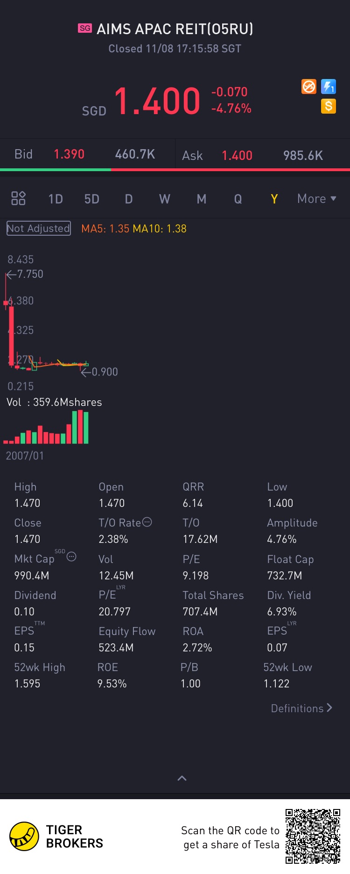Tap the blue lightning bolt badge

point(329,87)
